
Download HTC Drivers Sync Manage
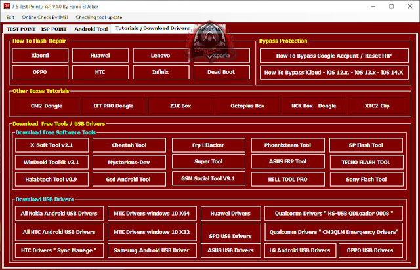(59, 250)
